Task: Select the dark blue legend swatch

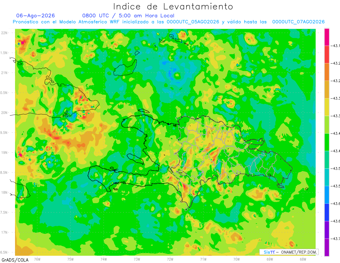Action: point(327,212)
